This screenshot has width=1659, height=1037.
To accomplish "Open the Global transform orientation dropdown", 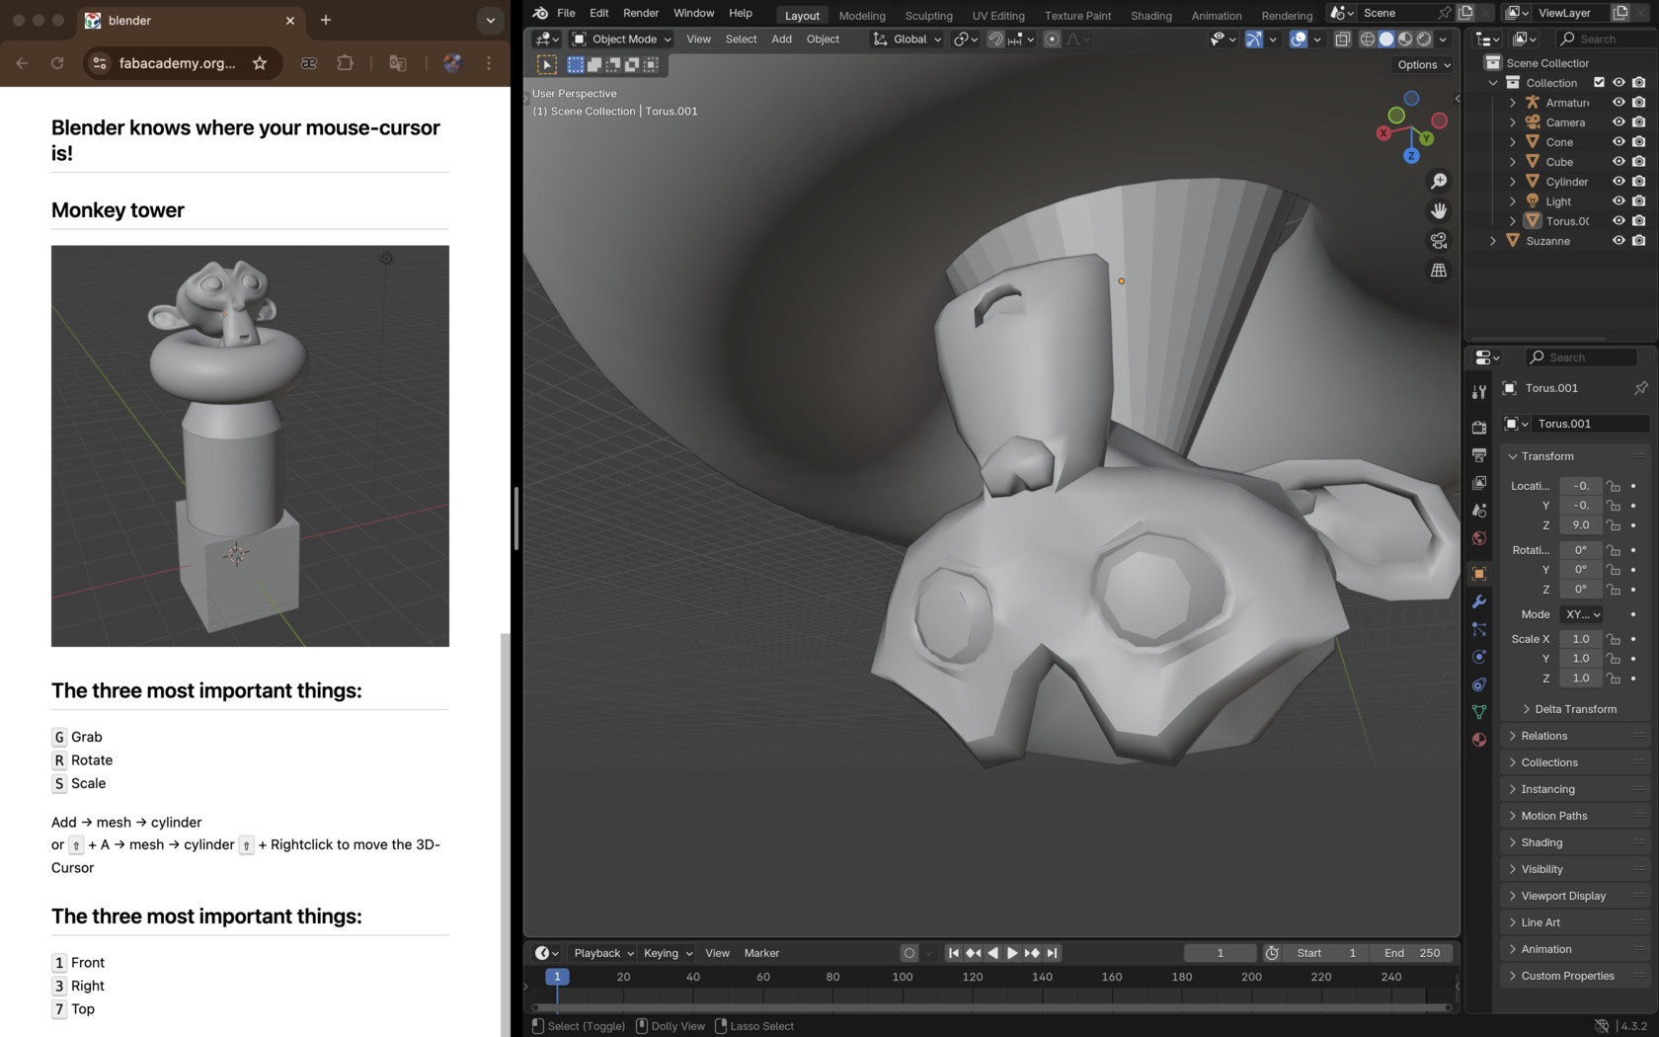I will tap(907, 40).
